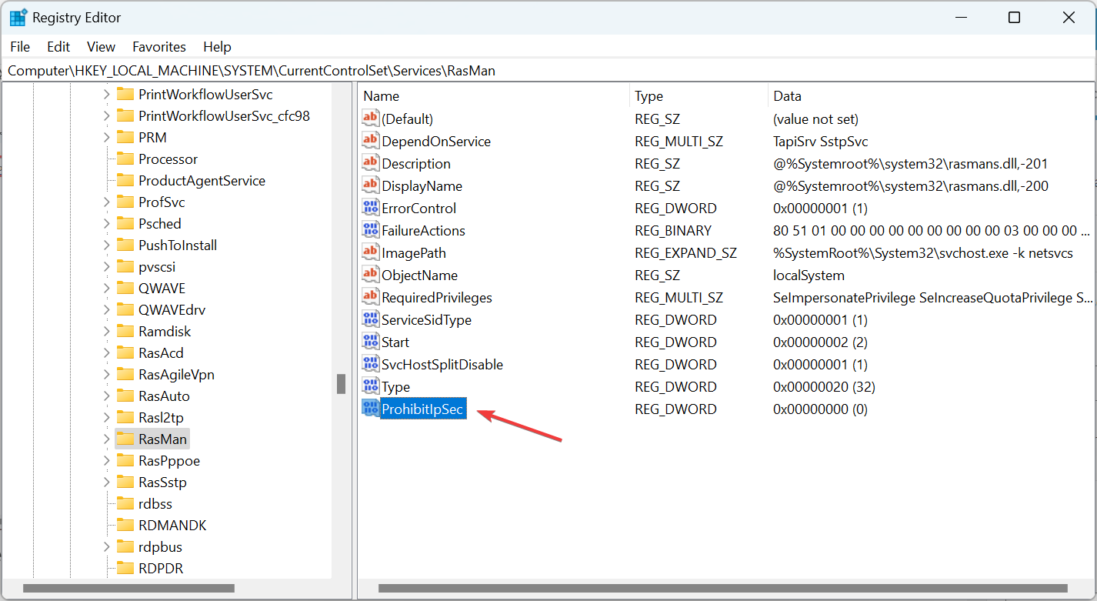Image resolution: width=1097 pixels, height=601 pixels.
Task: Click the ProductAgentService folder icon
Action: [x=125, y=180]
